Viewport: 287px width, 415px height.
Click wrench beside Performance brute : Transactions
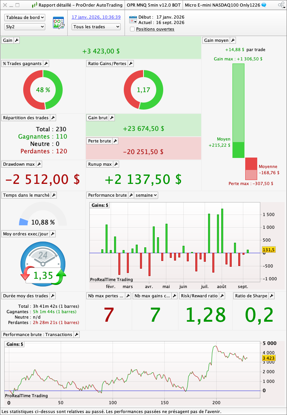77,334
